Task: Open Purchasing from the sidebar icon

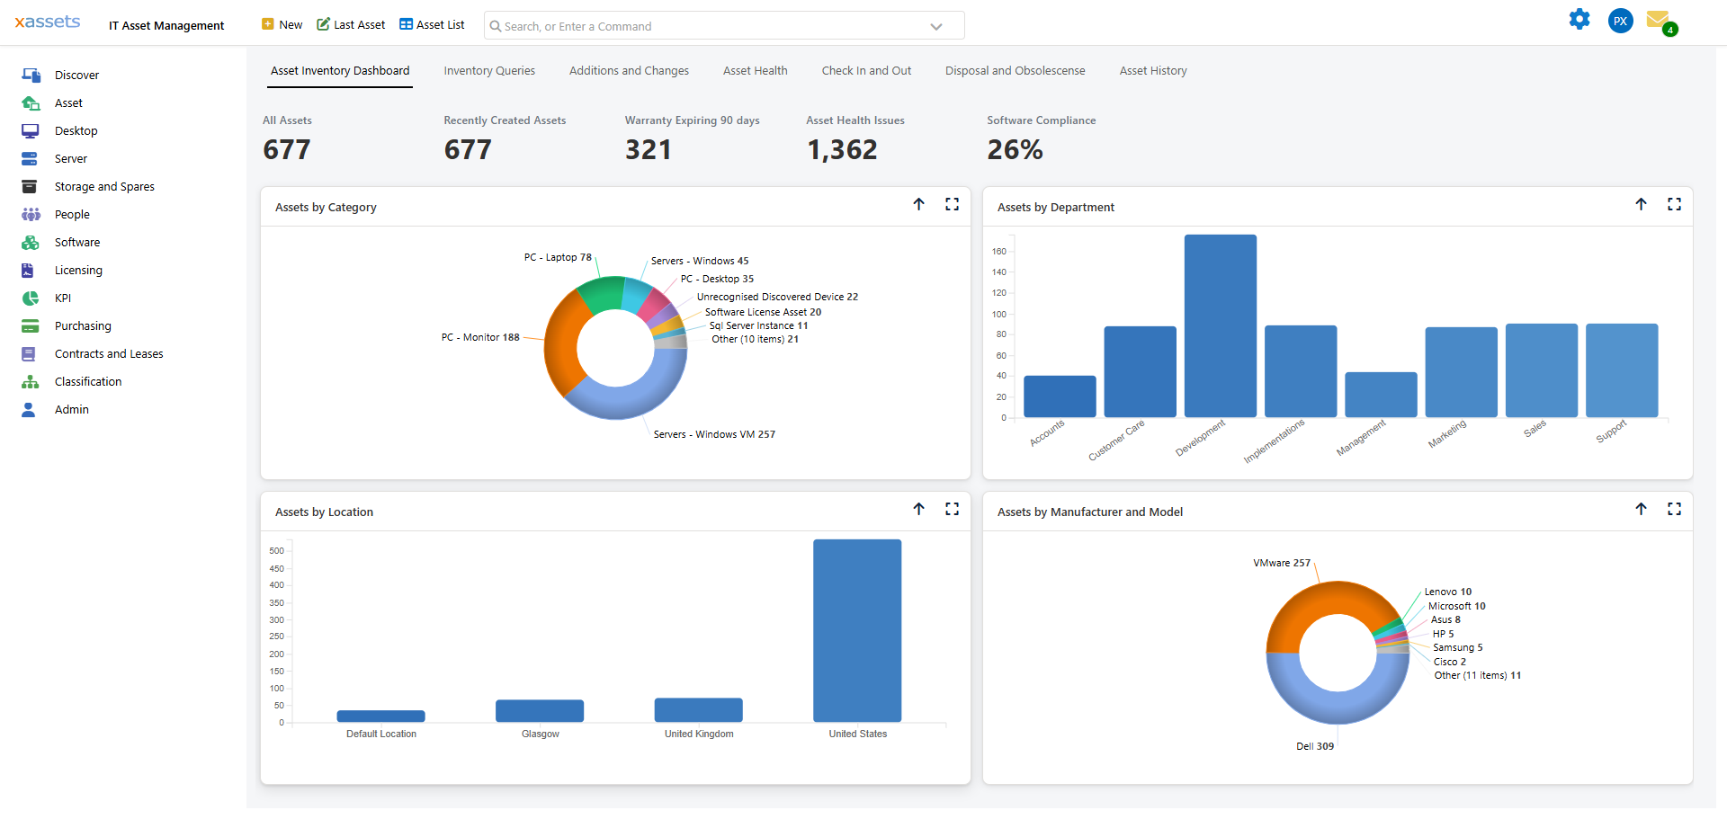Action: pos(31,325)
